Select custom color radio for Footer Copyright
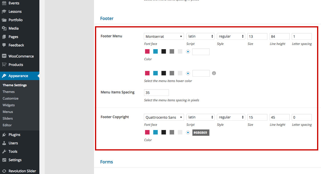 [188, 133]
